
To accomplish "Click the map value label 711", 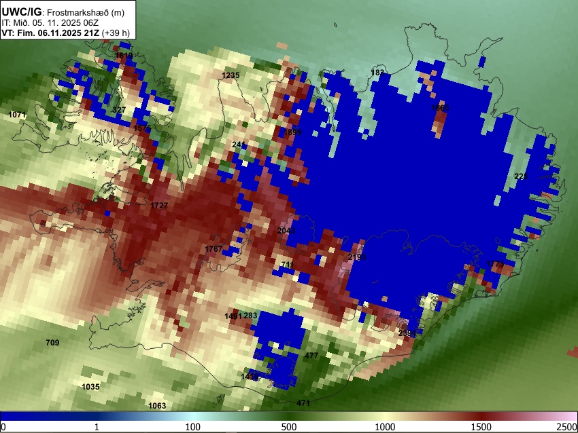I will pos(288,265).
